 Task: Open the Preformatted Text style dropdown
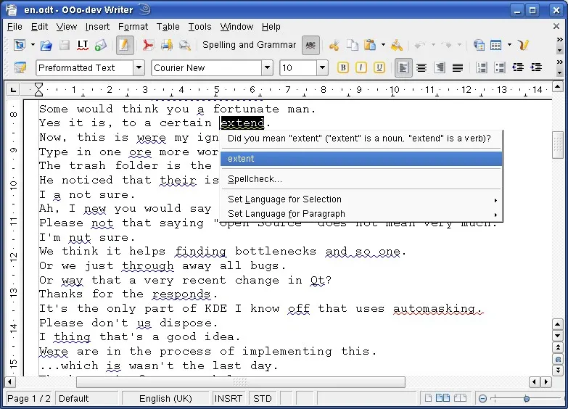139,67
